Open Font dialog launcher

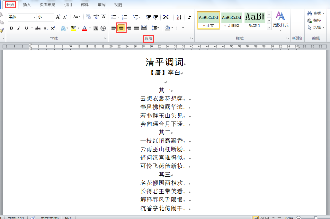click(105, 38)
